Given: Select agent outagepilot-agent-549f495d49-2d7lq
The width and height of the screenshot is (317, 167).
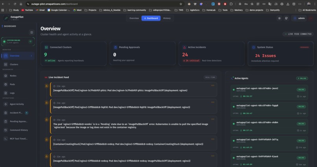Looking at the screenshot, I should point(269,143).
